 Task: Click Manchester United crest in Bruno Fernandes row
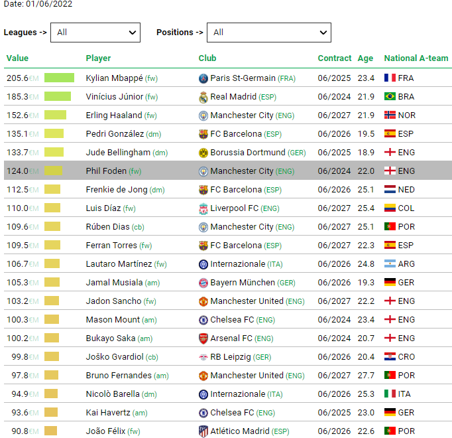click(x=203, y=376)
